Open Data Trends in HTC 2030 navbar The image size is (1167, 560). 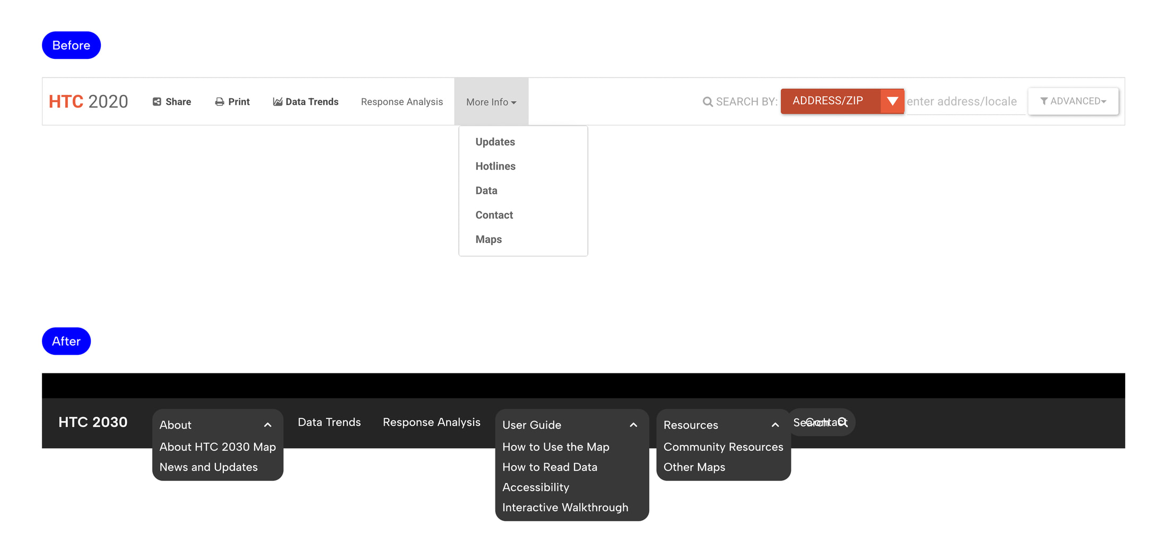(x=329, y=422)
